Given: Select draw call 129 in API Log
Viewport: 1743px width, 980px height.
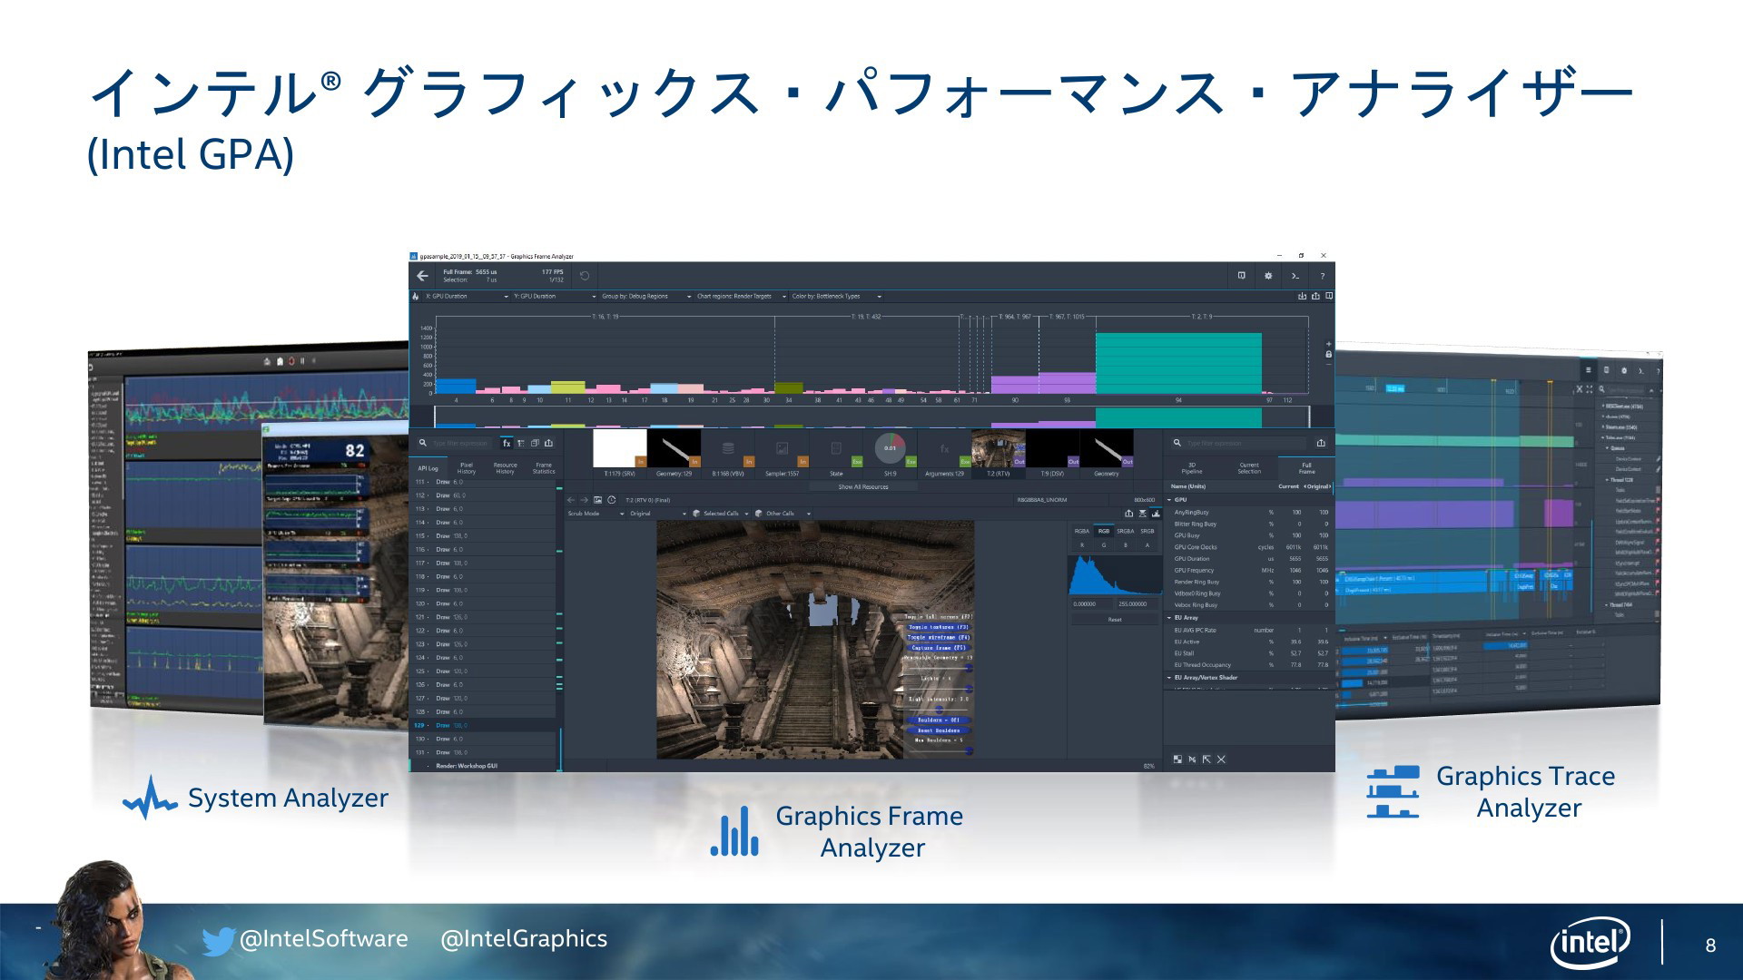Looking at the screenshot, I should [x=483, y=726].
